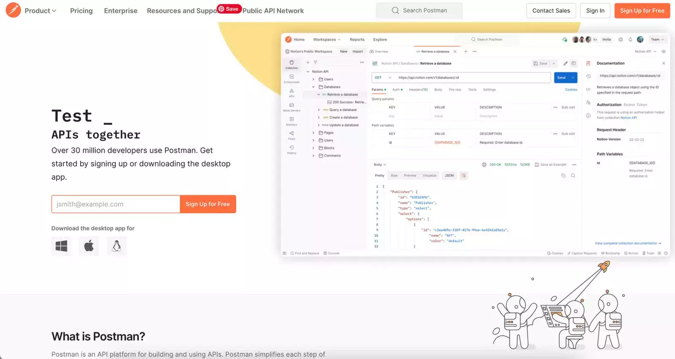Click the code snippet icon in right rail

point(588,89)
